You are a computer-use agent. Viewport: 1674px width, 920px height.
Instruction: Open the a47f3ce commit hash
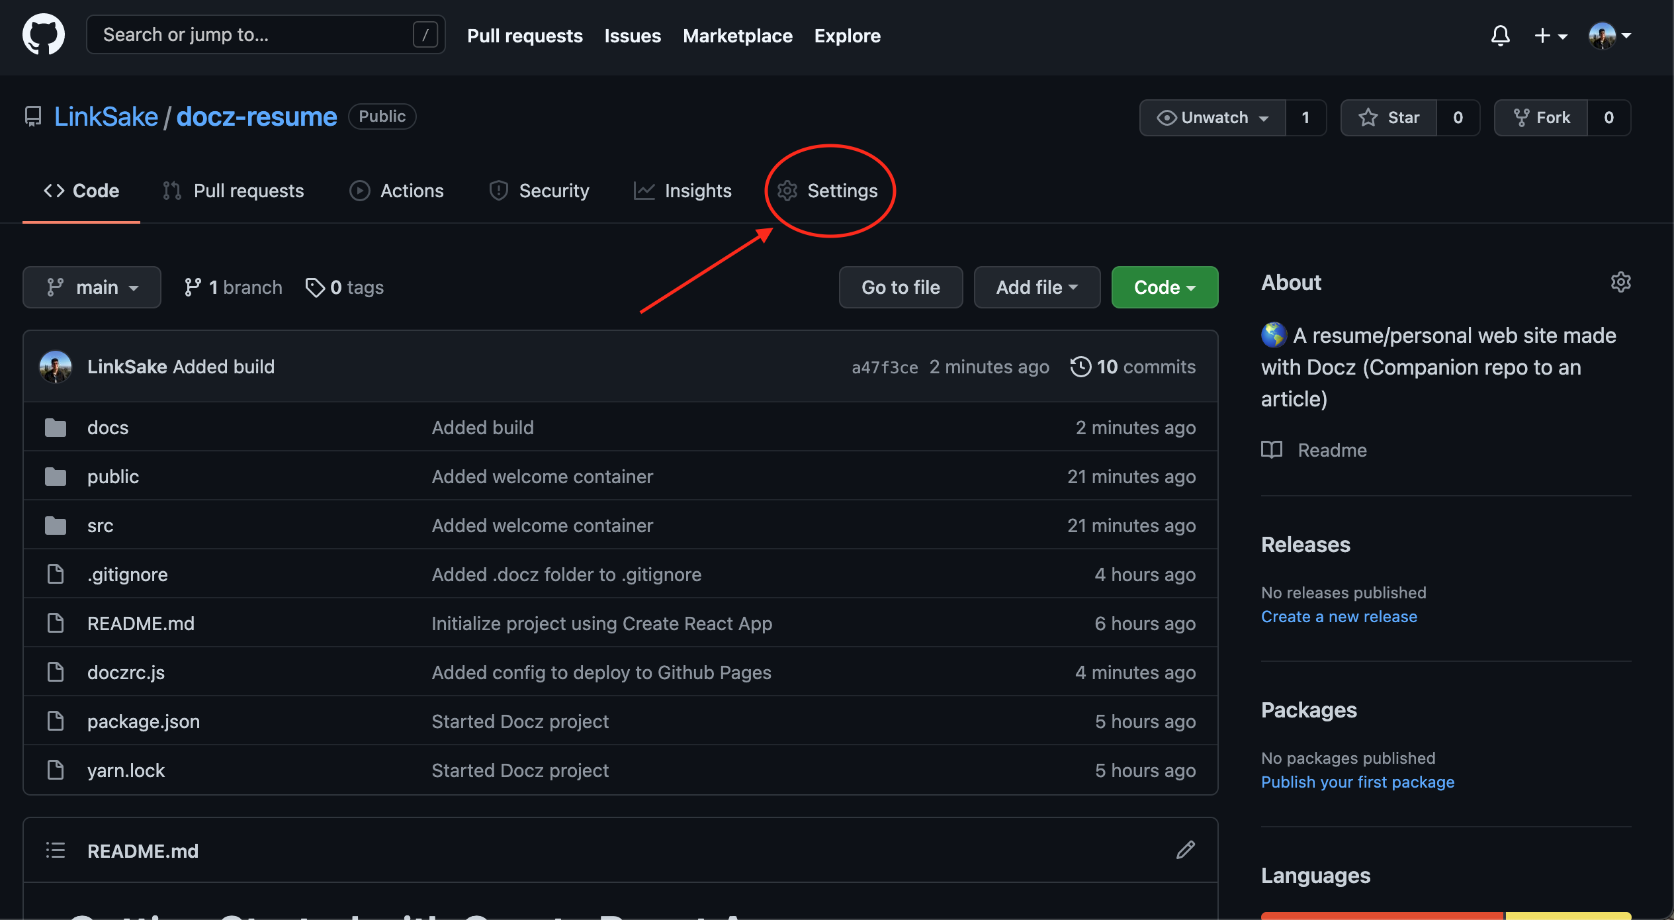pos(885,367)
